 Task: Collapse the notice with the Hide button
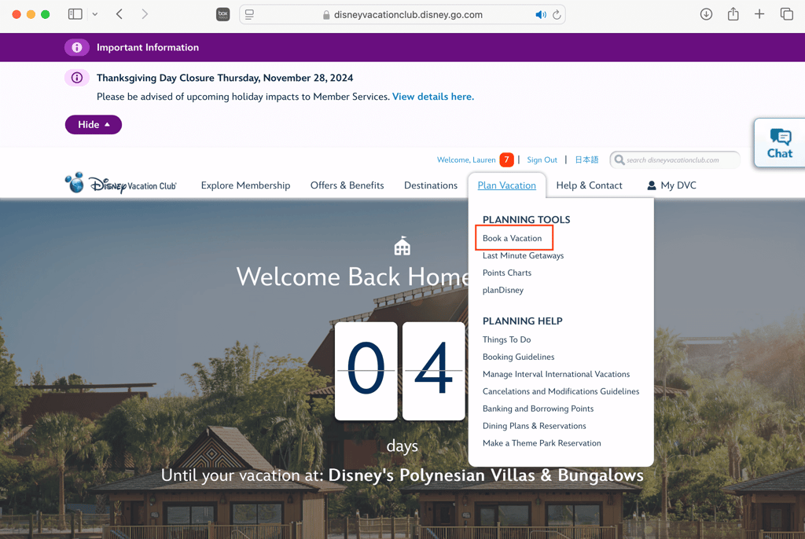(x=94, y=125)
